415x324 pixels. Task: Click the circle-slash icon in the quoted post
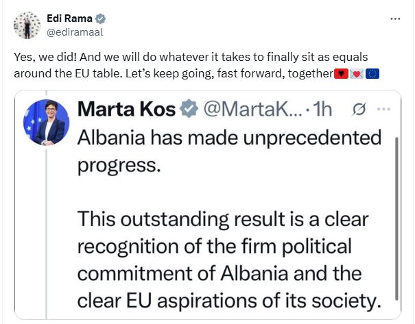[357, 108]
